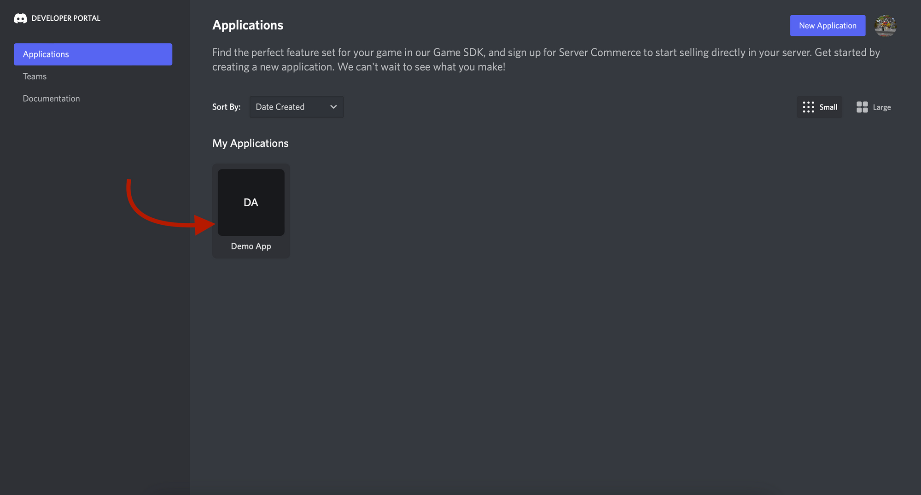Click the New Application button
Viewport: 921px width, 495px height.
[828, 26]
